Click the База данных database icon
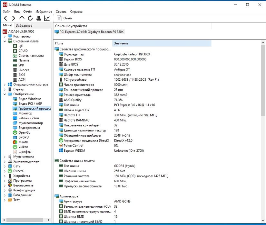266x225 pixels. tap(10, 195)
